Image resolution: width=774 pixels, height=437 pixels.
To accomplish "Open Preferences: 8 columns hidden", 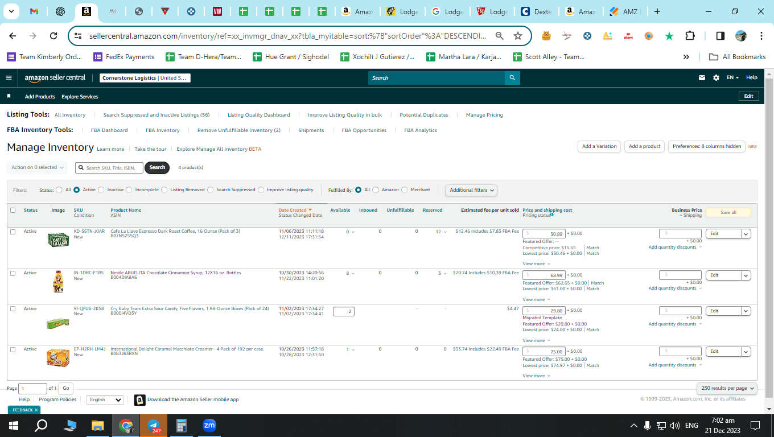I will tap(707, 146).
